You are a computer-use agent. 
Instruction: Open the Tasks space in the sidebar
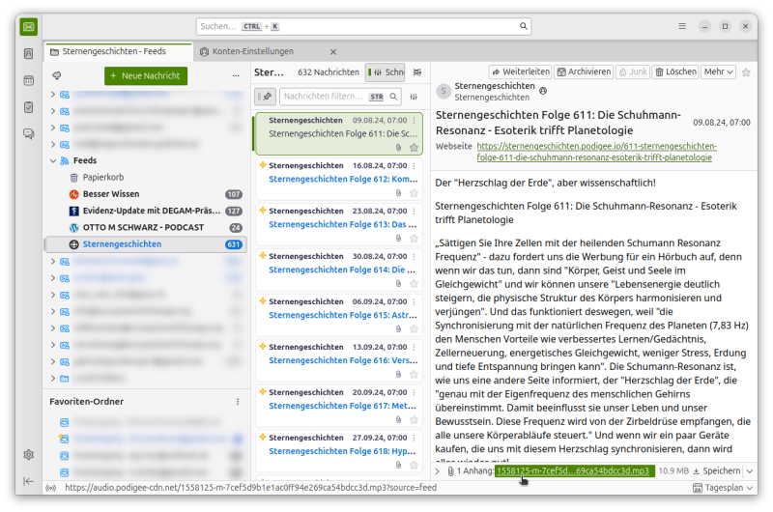tap(29, 107)
